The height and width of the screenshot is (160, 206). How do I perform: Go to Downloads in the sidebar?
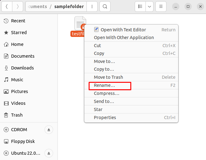[22, 68]
